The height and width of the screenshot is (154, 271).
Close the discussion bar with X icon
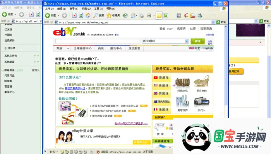[x=45, y=152]
